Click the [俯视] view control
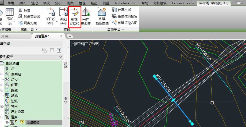 tap(79, 44)
